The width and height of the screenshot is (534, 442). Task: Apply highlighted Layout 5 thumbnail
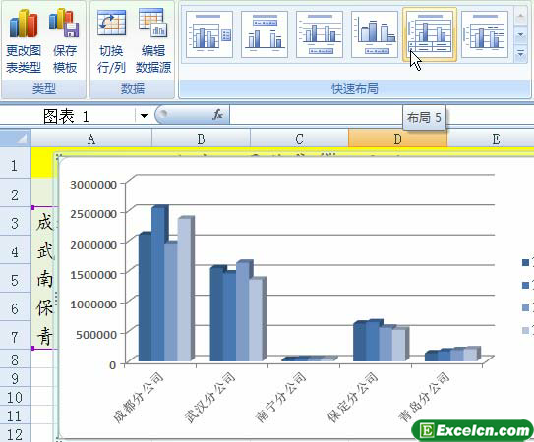pos(430,34)
